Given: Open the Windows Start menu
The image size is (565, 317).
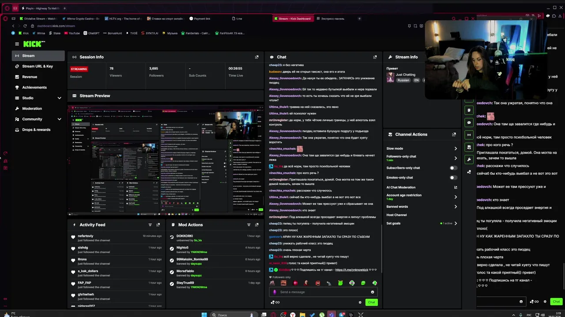Looking at the screenshot, I should click(x=204, y=315).
